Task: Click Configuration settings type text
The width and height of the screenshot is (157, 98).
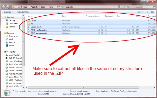Action: [71, 27]
